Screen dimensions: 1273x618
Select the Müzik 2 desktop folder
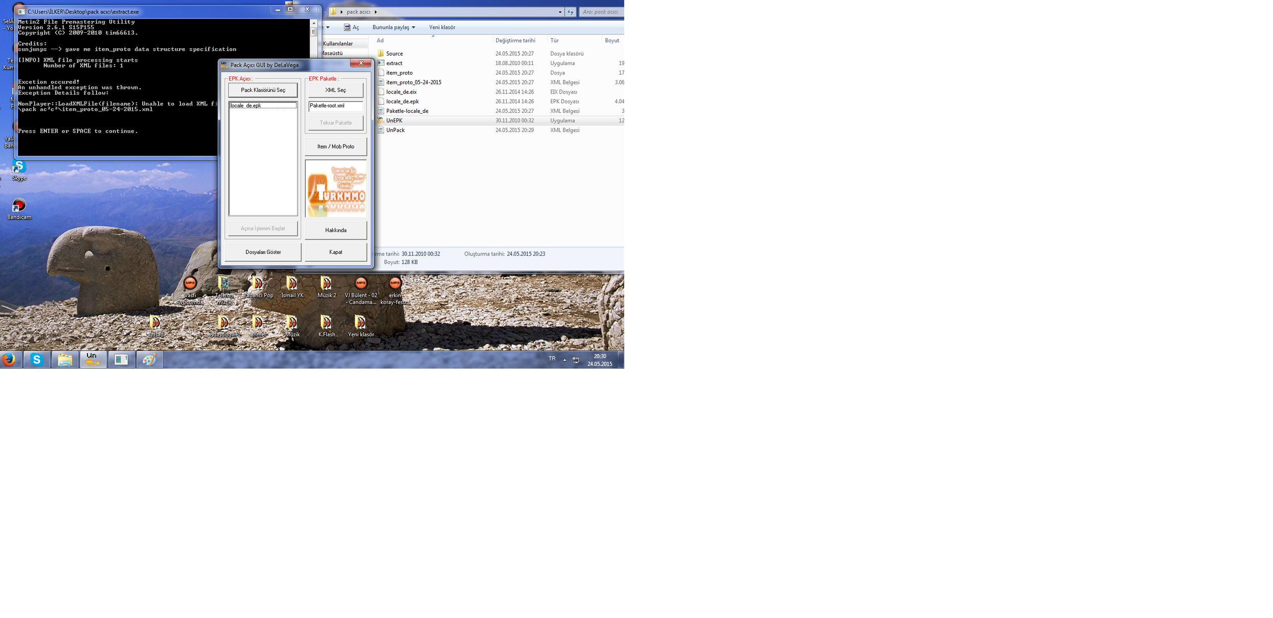coord(327,287)
